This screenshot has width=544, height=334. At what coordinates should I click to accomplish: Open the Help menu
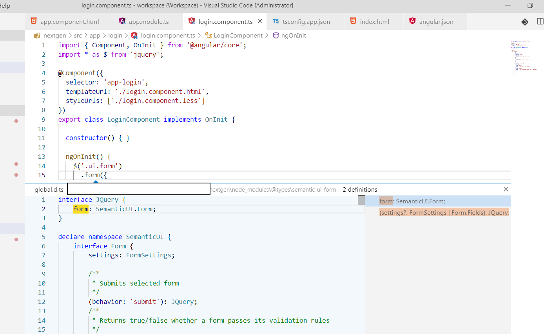point(5,5)
